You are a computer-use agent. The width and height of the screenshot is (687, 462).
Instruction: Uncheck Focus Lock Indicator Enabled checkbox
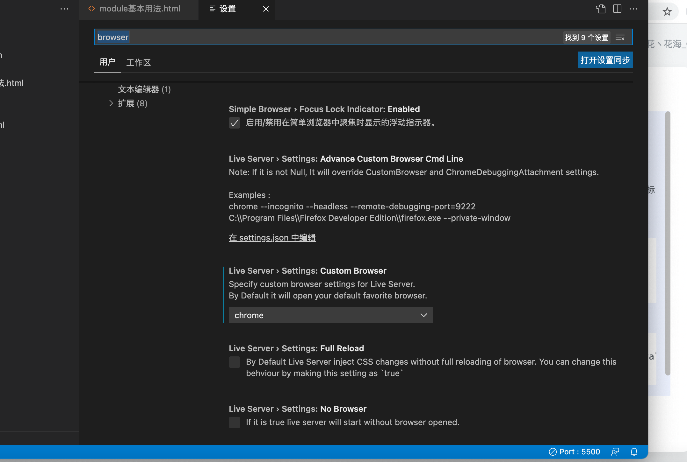click(x=235, y=123)
